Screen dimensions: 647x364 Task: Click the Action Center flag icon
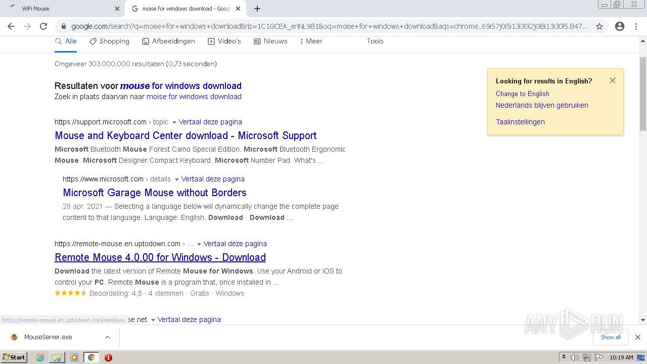(x=598, y=357)
